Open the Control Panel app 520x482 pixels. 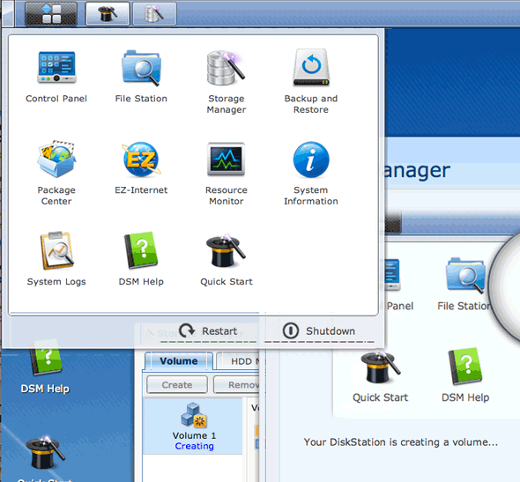pos(56,77)
